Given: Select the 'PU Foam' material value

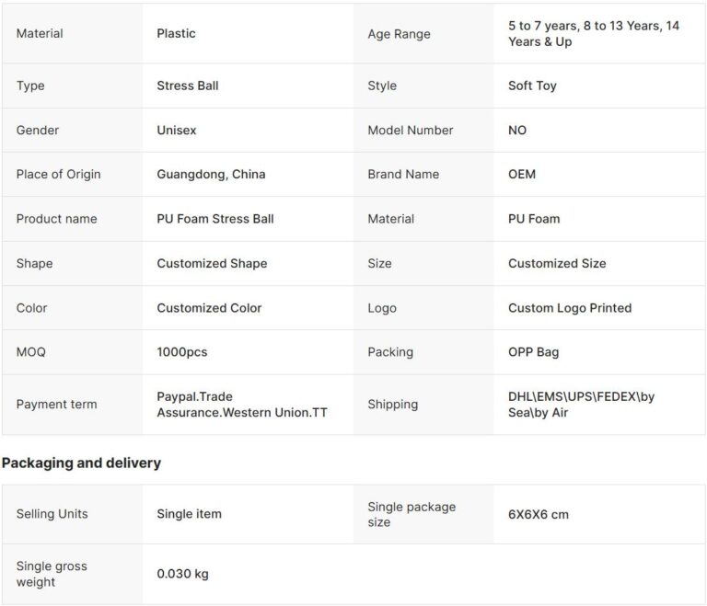Looking at the screenshot, I should (534, 219).
